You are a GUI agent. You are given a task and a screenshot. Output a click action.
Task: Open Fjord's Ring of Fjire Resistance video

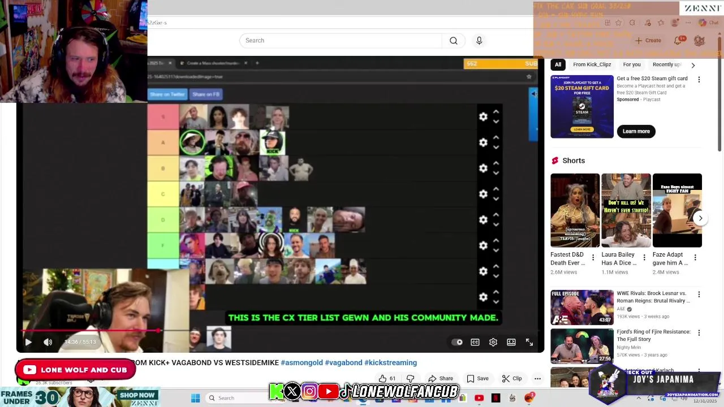click(653, 336)
